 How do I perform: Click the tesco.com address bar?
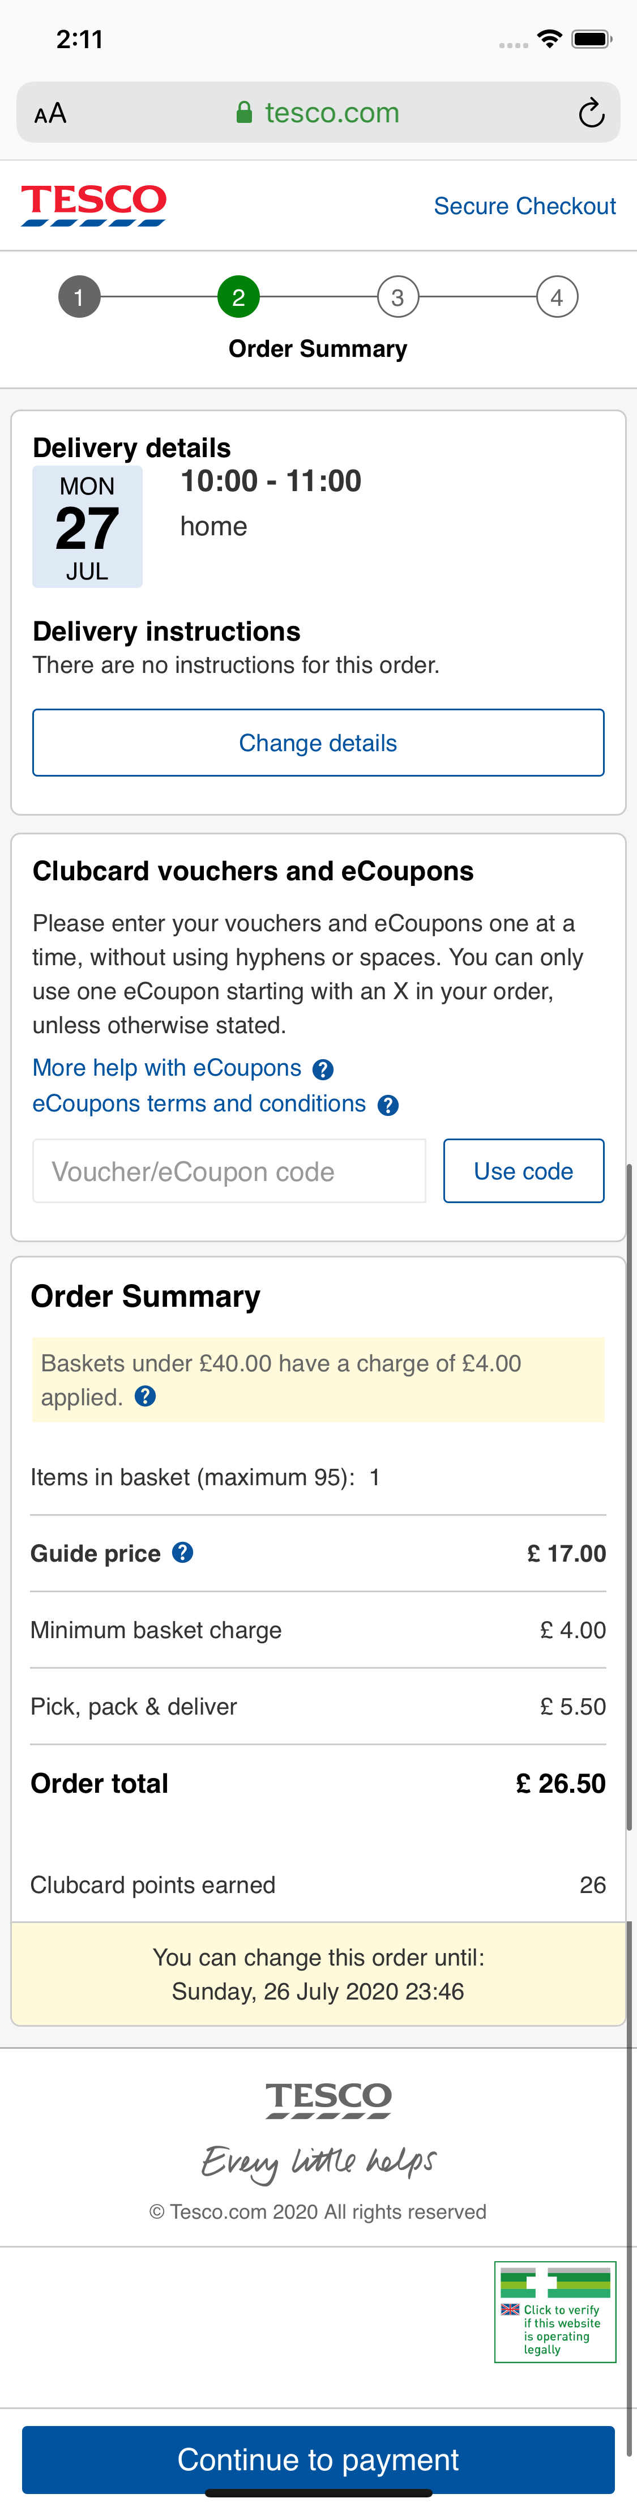pos(331,112)
